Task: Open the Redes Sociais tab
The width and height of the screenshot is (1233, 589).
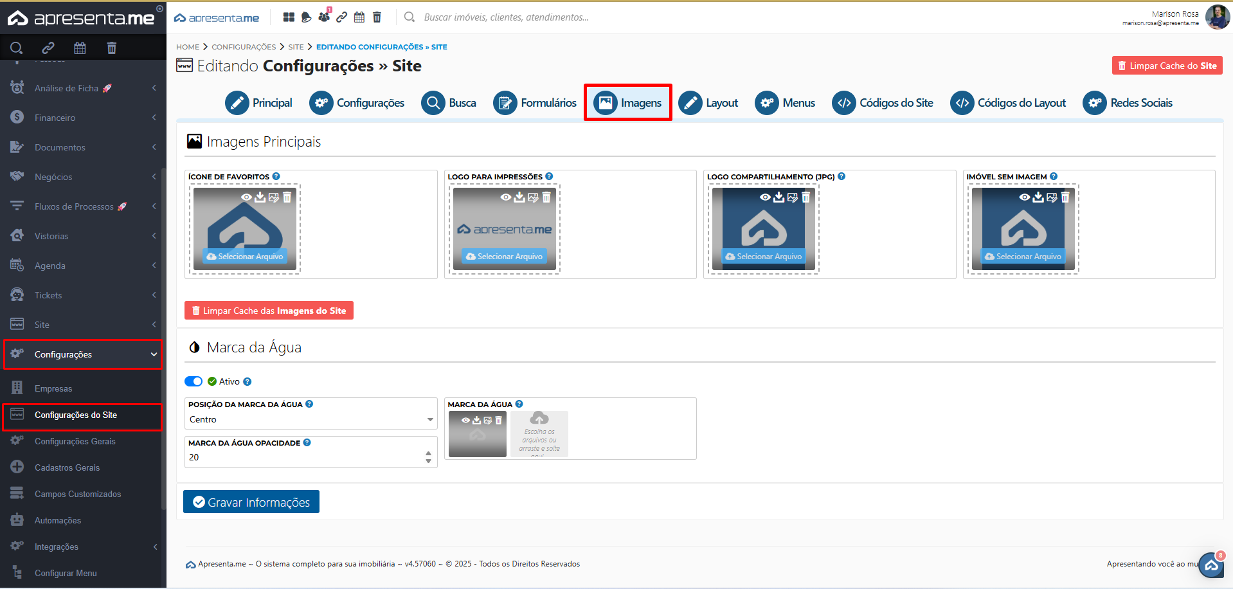Action: (1128, 103)
